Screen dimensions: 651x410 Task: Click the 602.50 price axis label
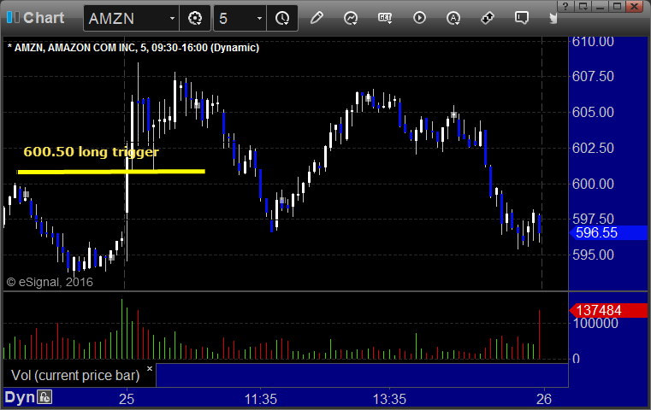[593, 148]
